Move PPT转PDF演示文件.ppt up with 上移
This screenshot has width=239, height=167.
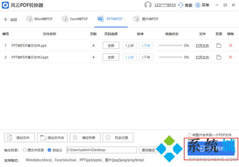coord(129,46)
